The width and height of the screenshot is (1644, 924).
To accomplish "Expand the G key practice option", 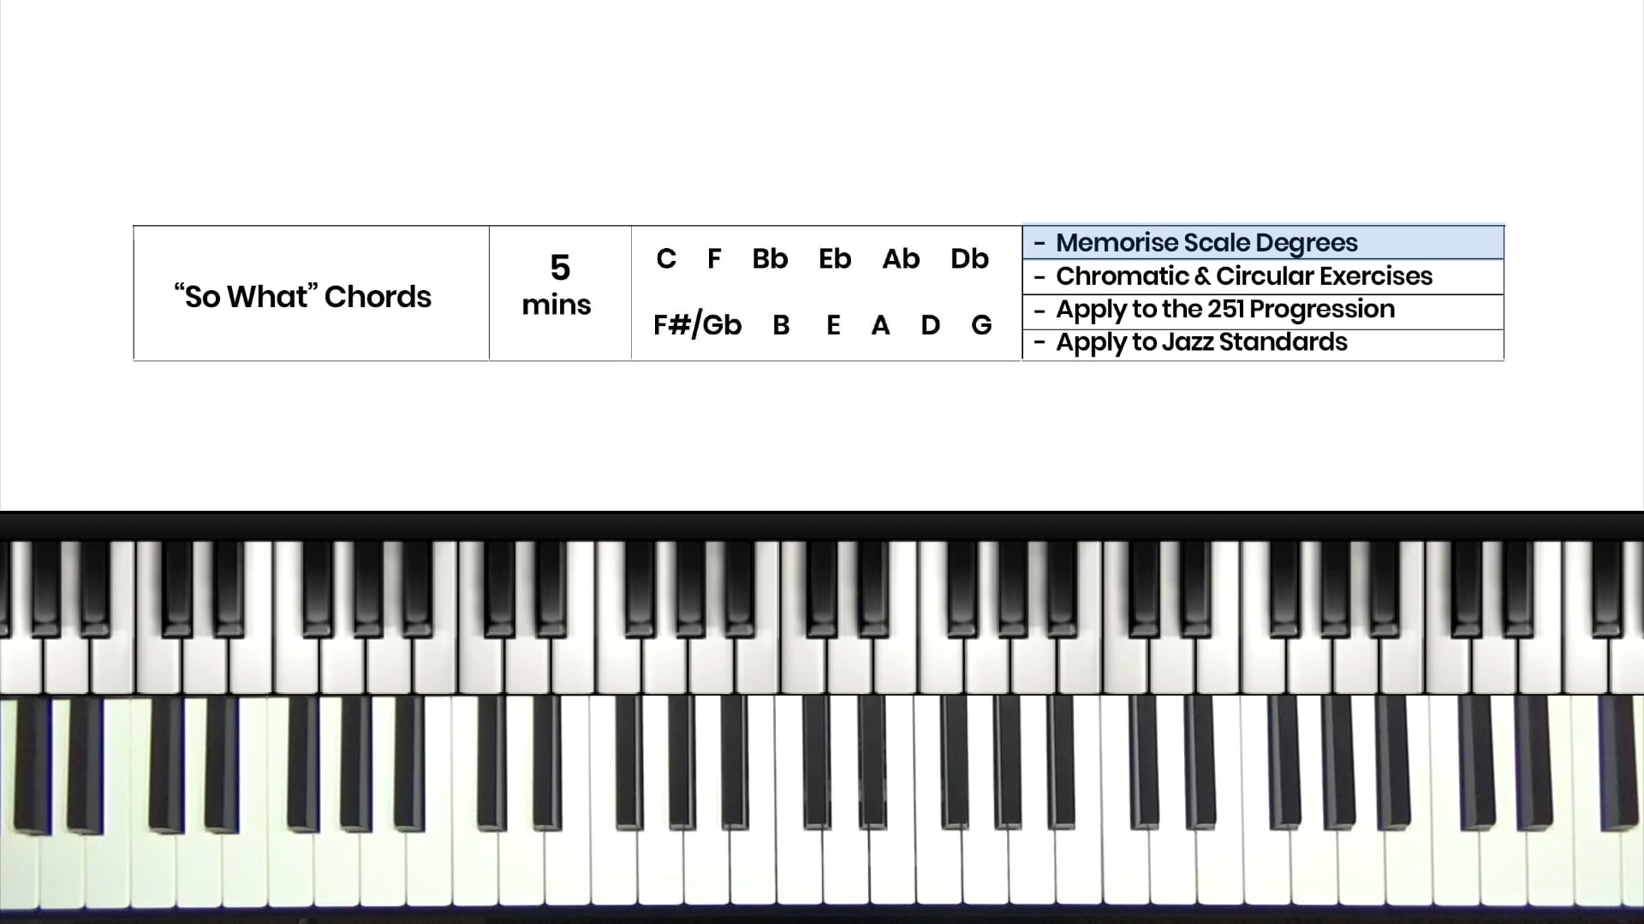I will (980, 325).
